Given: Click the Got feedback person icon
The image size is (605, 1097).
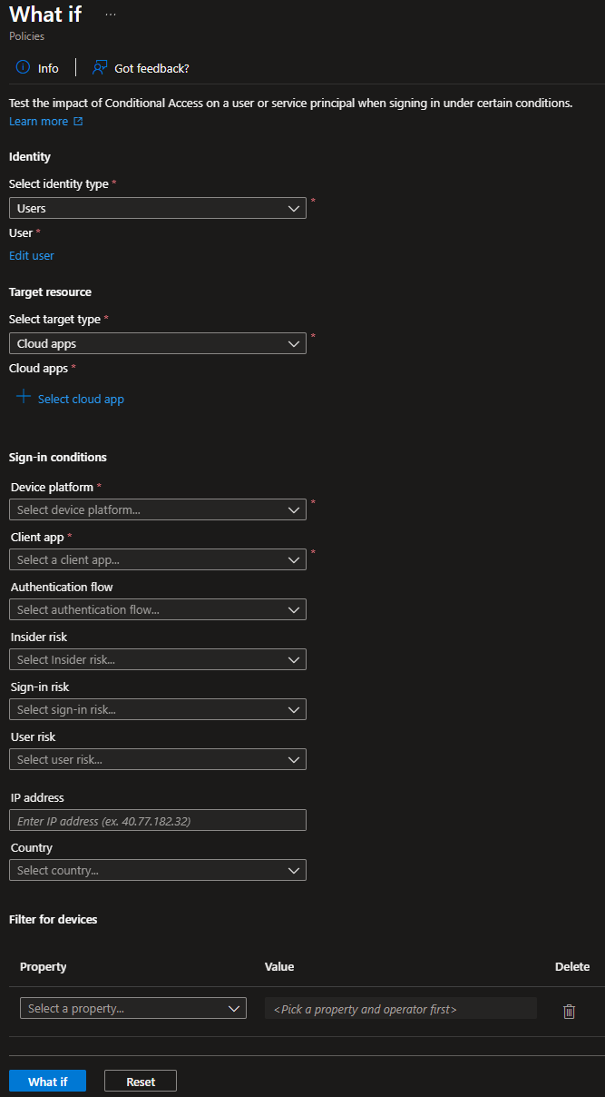Looking at the screenshot, I should tap(100, 68).
